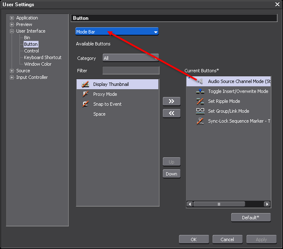Viewport: 283px width, 249px height.
Task: Click the Display Thumbnail icon
Action: [86, 84]
